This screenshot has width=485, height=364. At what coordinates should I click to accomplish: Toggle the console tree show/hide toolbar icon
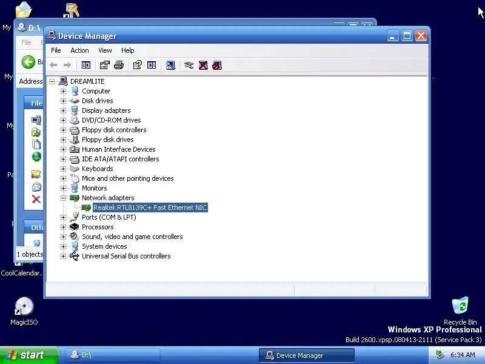85,65
